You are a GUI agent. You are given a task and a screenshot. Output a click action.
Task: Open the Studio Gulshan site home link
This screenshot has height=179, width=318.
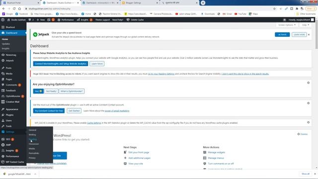(16, 20)
